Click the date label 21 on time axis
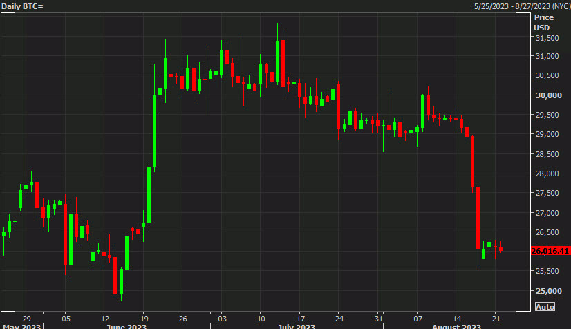The image size is (571, 329). coord(496,319)
